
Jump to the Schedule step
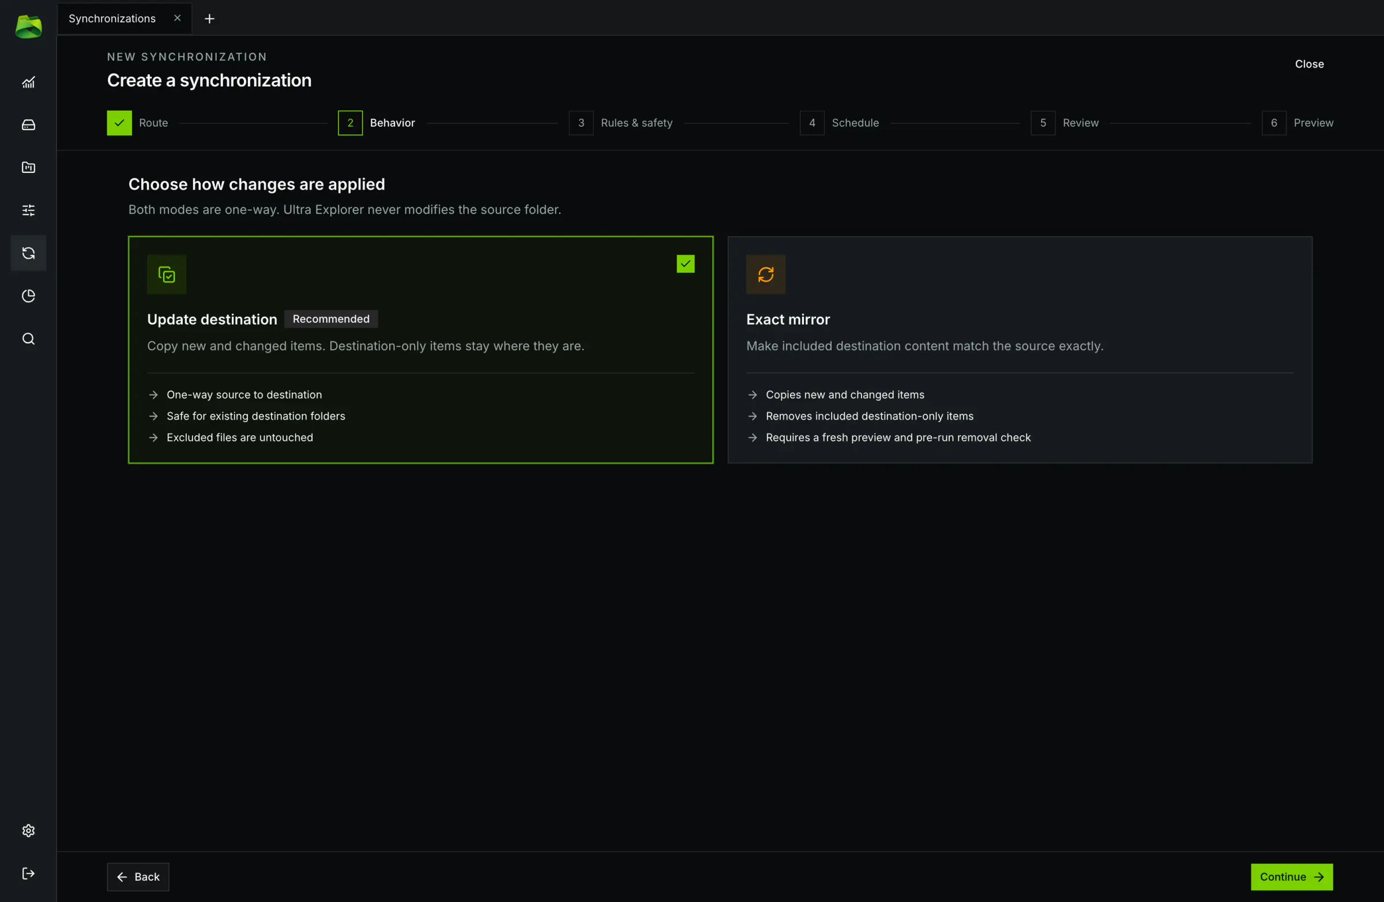click(839, 123)
